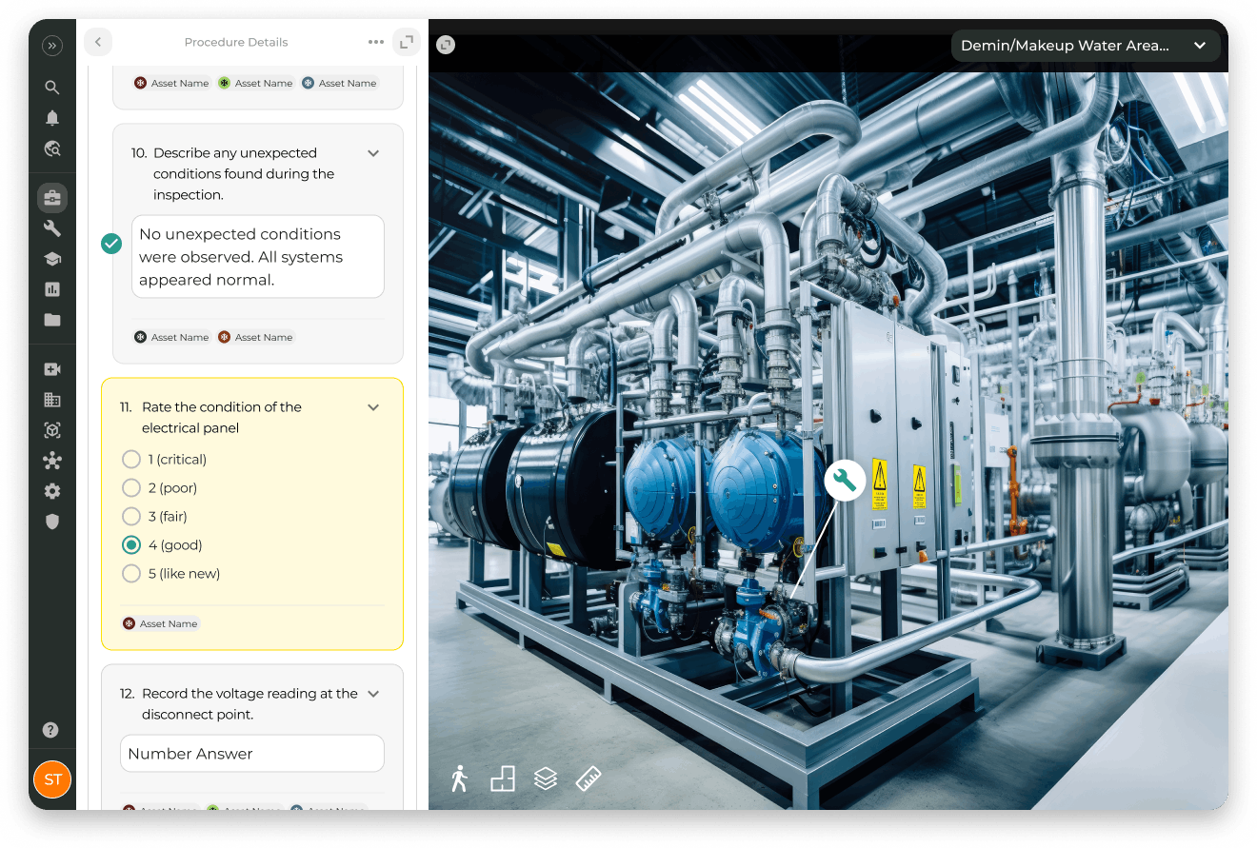Open search from the sidebar
The height and width of the screenshot is (848, 1257).
click(52, 88)
